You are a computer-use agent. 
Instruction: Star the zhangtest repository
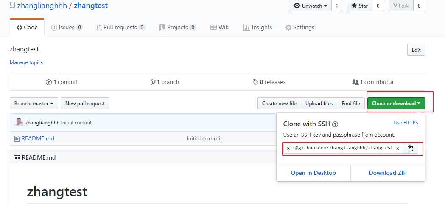tap(360, 6)
